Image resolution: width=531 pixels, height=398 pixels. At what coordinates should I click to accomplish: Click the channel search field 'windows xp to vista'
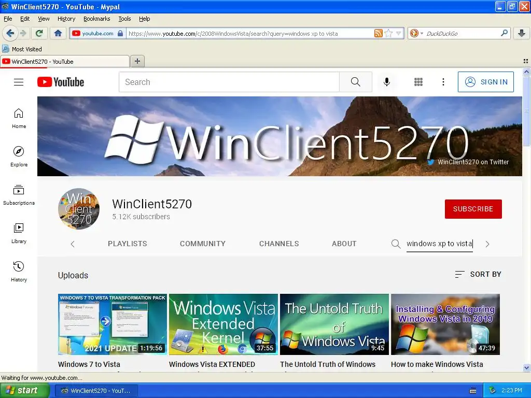click(440, 244)
